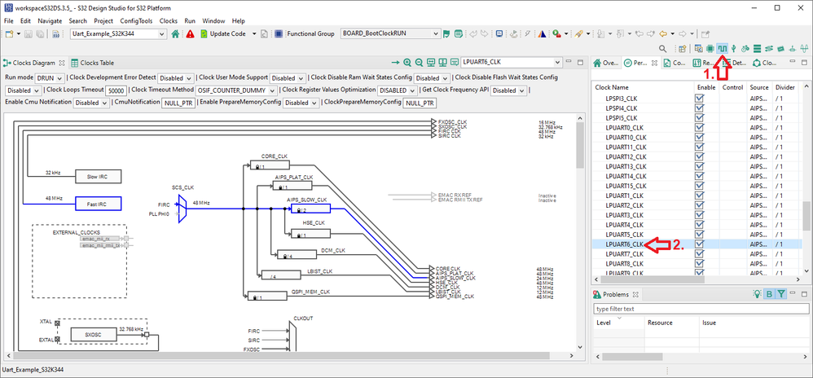
Task: Toggle Enable checkbox for LPUART0_CLK
Action: 699,127
